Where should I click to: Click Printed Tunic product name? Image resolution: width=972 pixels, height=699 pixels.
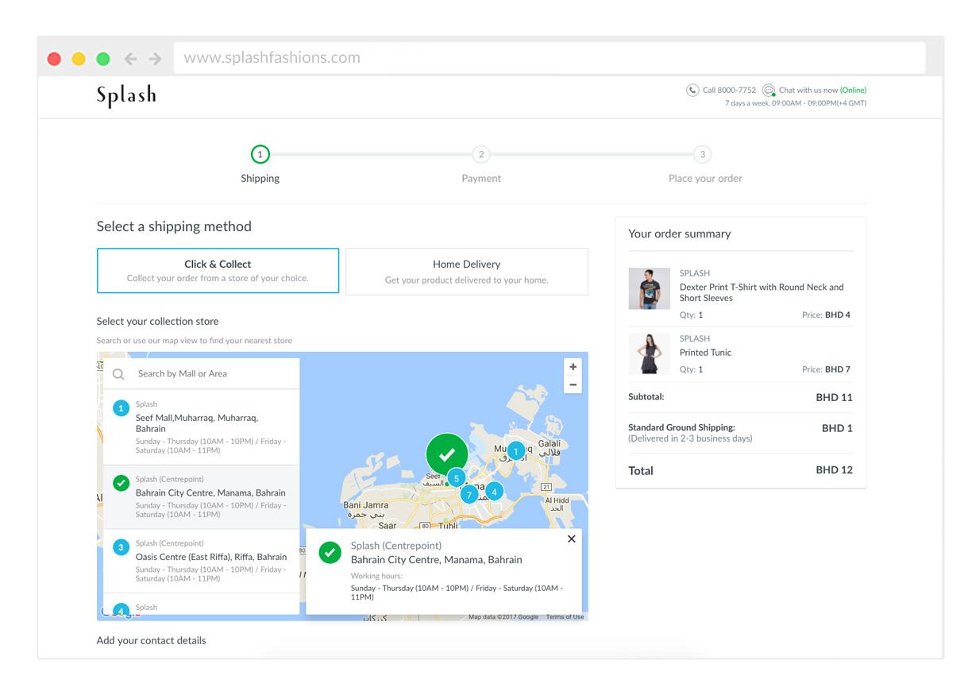click(x=705, y=352)
